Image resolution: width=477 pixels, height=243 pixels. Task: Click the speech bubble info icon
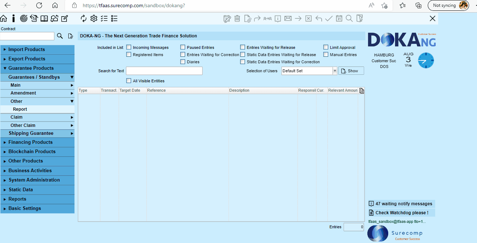278,19
